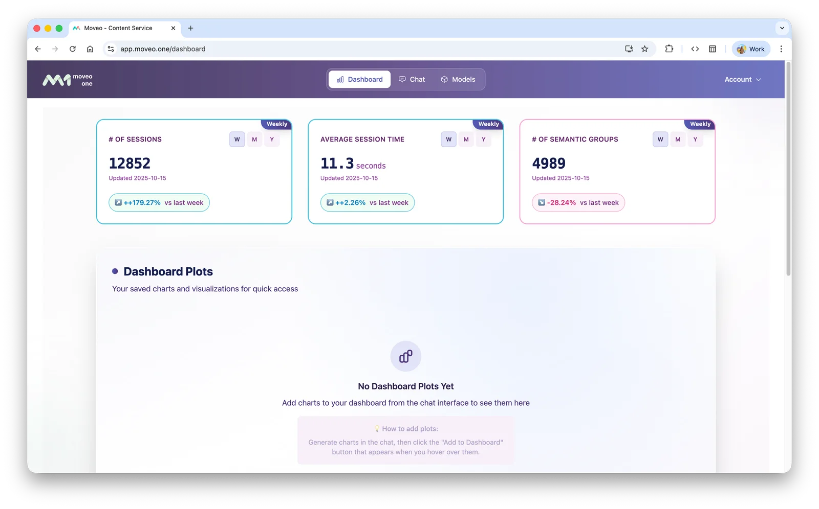The width and height of the screenshot is (819, 509).
Task: Click downward trend arrow icon in semantic groups badge
Action: pyautogui.click(x=542, y=202)
